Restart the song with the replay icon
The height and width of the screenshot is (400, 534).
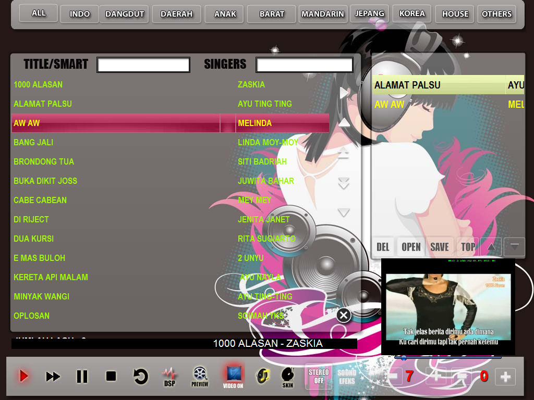pyautogui.click(x=140, y=376)
